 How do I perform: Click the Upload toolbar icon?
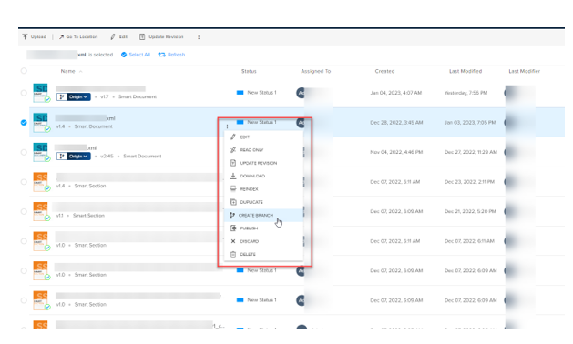pos(25,37)
